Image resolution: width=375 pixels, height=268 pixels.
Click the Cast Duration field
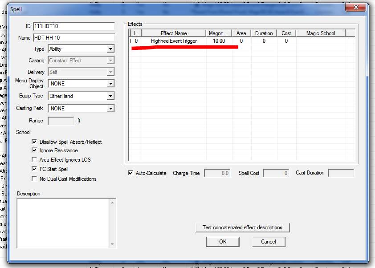coord(341,173)
